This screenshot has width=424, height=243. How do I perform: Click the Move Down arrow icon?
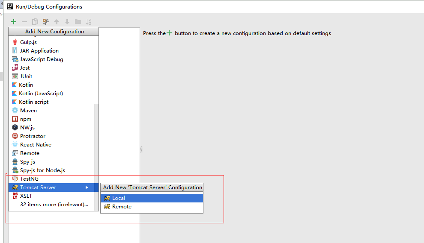67,22
